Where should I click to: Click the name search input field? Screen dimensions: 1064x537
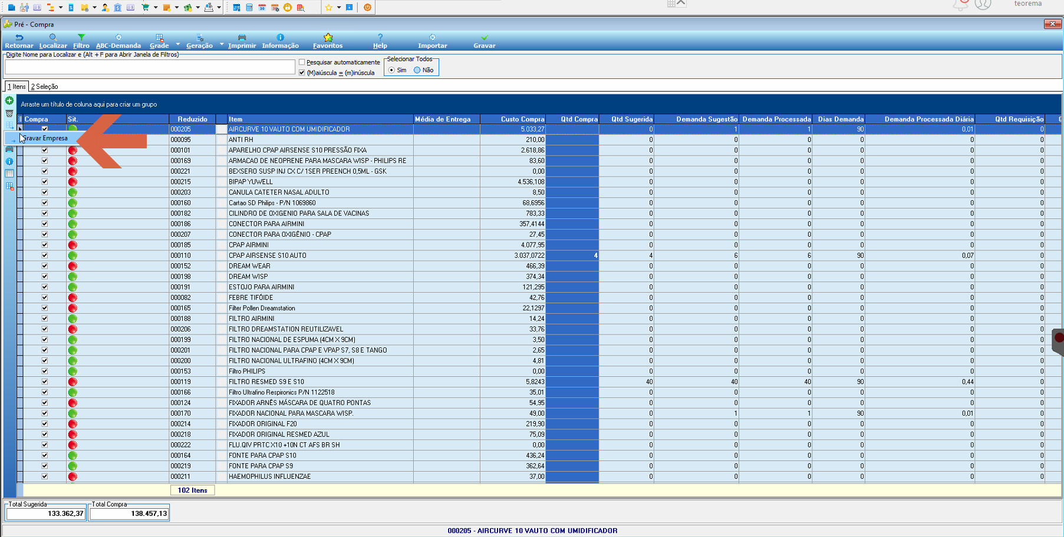pos(150,67)
